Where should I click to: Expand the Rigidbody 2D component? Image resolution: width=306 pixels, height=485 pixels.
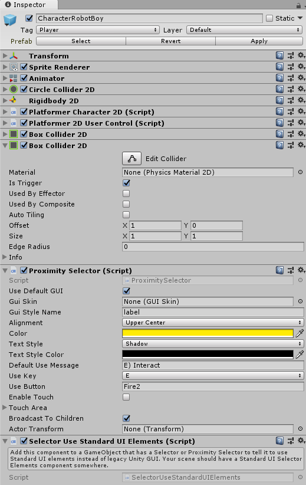click(x=5, y=100)
